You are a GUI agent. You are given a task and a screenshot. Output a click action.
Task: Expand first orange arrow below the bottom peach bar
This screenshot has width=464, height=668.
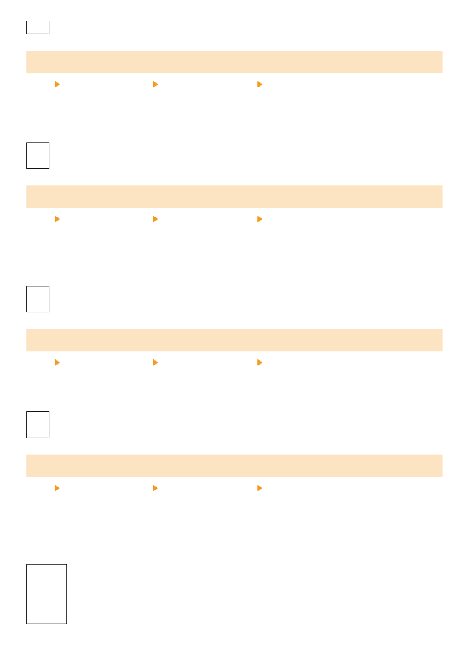(x=57, y=488)
